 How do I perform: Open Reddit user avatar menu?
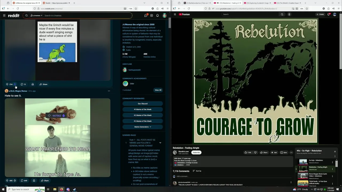[165, 15]
